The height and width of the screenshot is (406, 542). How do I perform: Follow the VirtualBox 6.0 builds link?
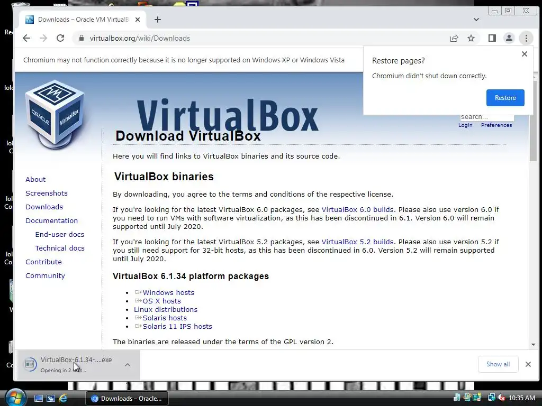point(357,209)
